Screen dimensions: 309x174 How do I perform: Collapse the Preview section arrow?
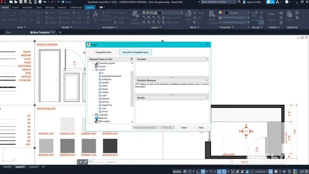click(207, 59)
